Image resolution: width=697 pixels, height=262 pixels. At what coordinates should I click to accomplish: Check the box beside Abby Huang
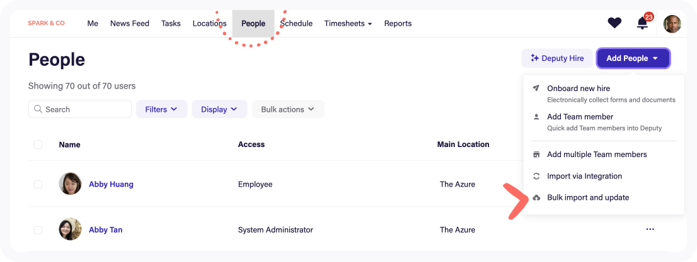click(38, 184)
